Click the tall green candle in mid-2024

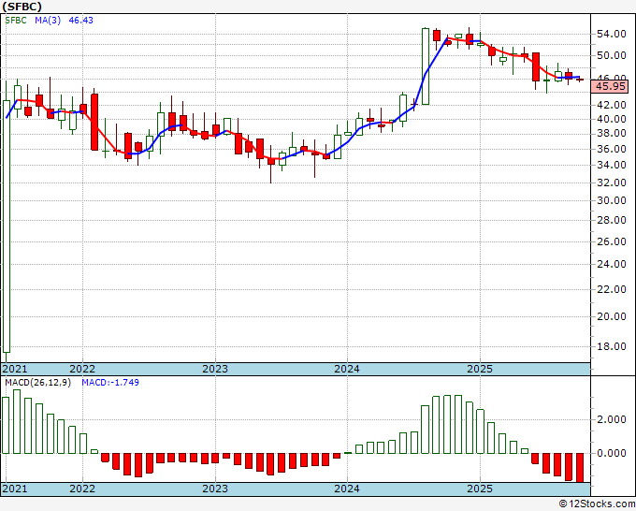pos(426,66)
